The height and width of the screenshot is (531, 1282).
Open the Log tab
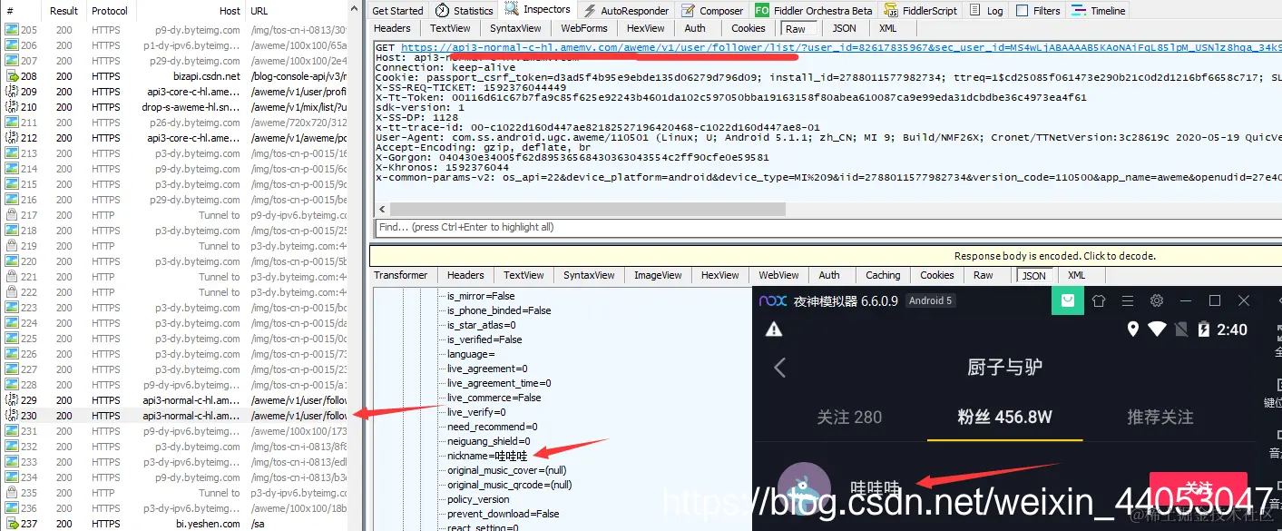point(986,11)
